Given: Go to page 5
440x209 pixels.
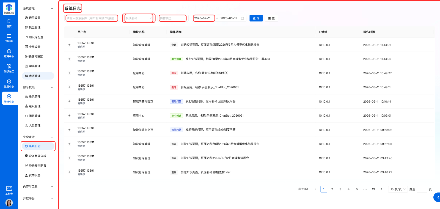Looking at the screenshot, I should [357, 189].
